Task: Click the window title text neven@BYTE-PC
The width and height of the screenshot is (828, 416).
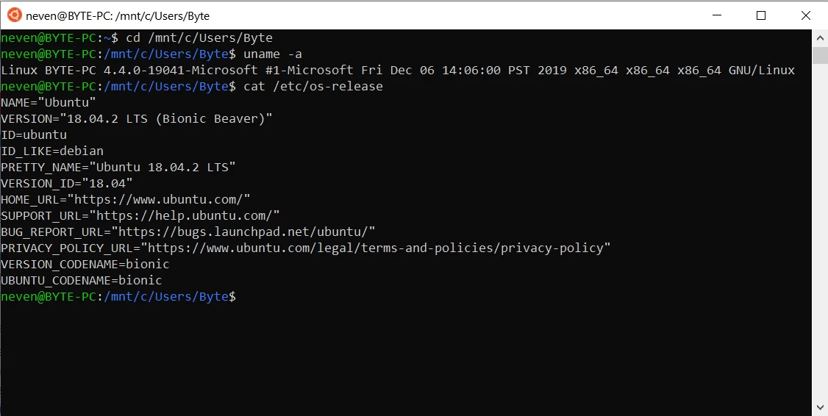Action: point(118,15)
